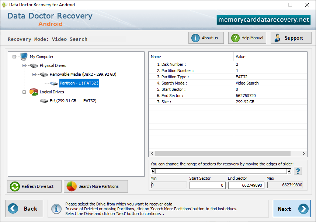Click the Value column header
The image size is (316, 222).
(270, 57)
